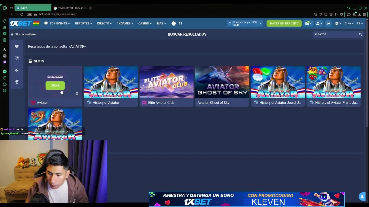Add Aviator game to favorites star
The image size is (369, 207).
pos(77,93)
